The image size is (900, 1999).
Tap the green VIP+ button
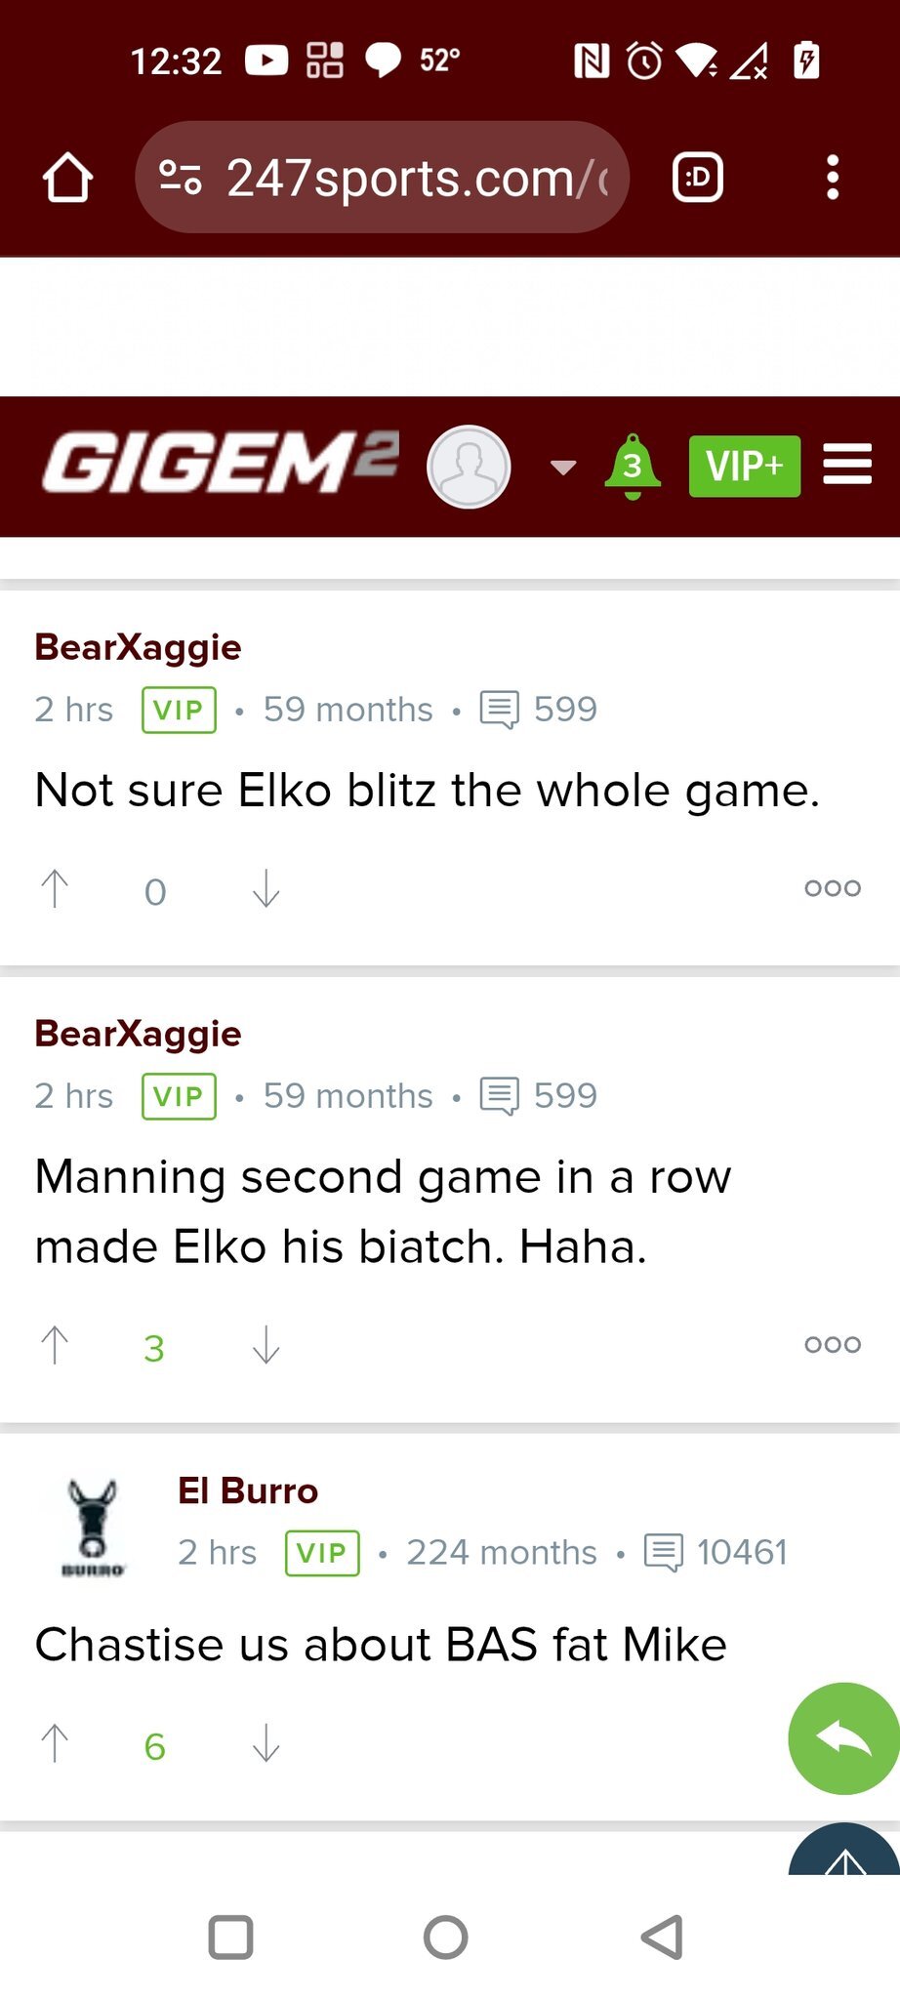(x=744, y=467)
